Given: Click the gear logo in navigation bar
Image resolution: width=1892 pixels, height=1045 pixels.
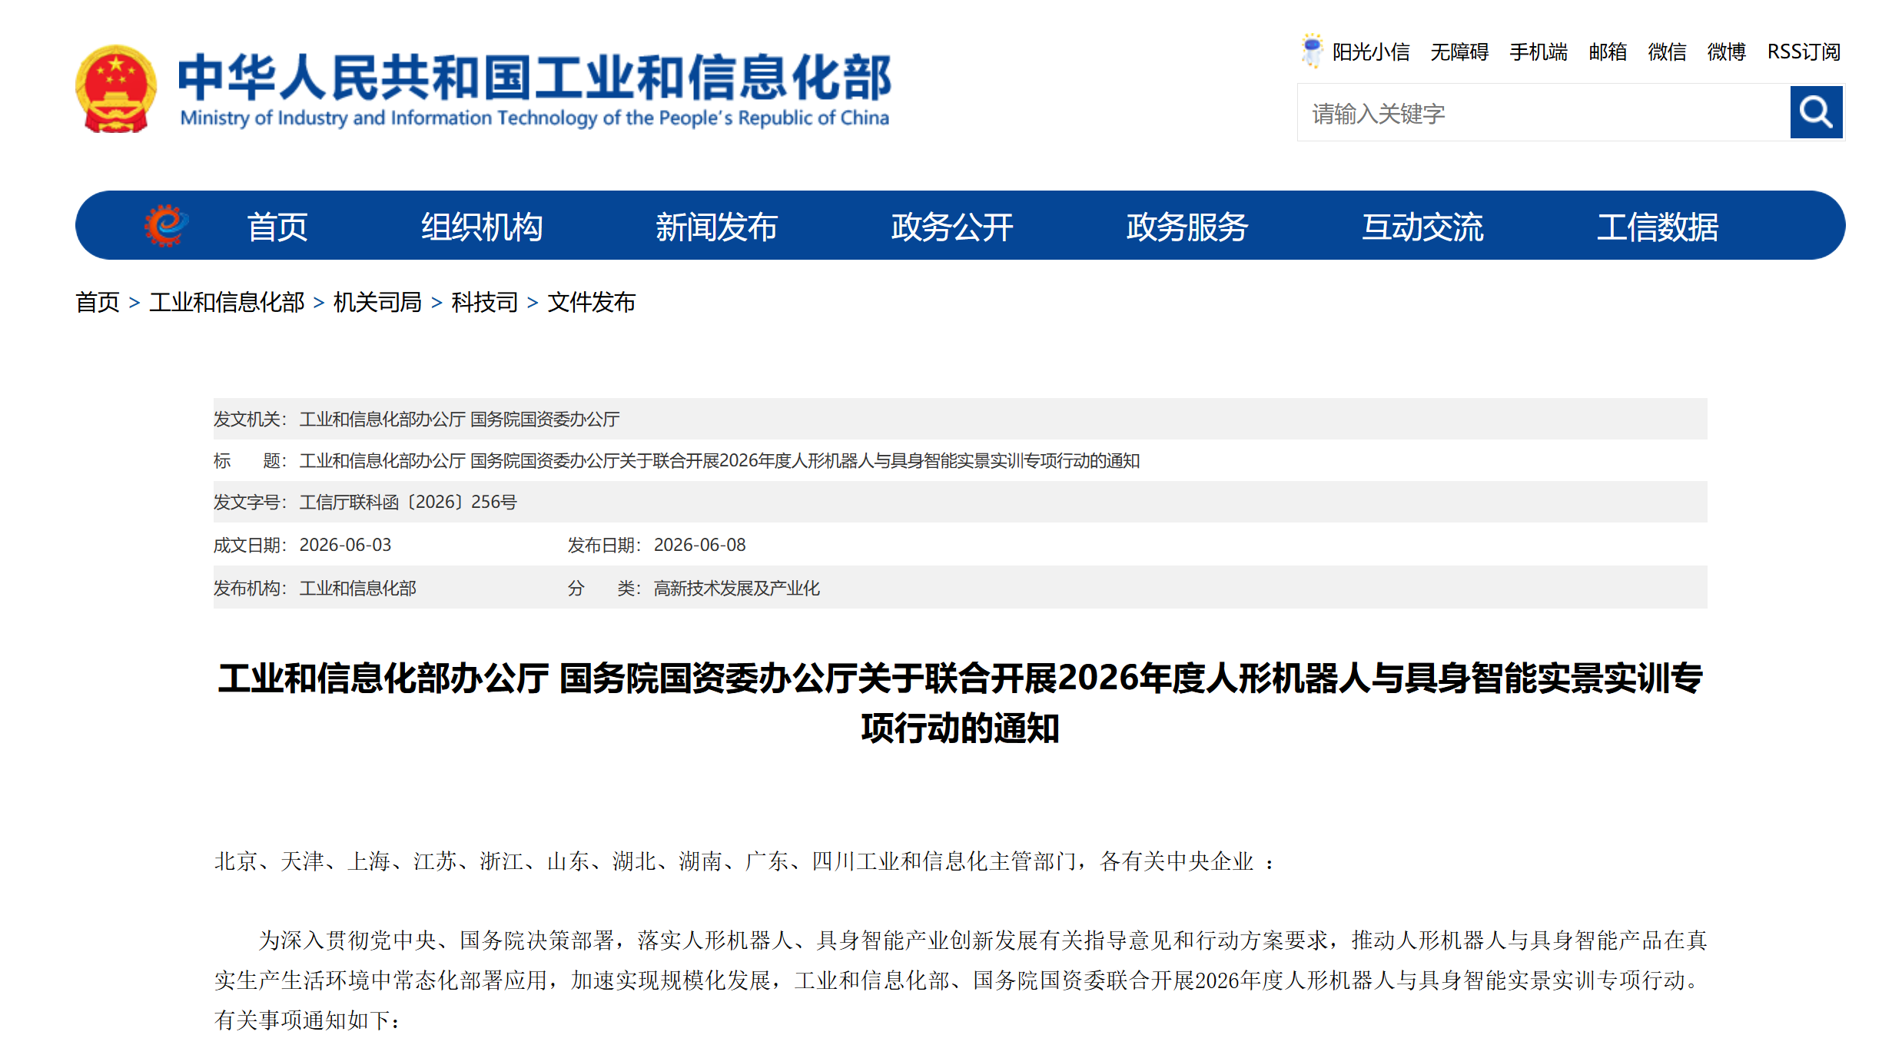Looking at the screenshot, I should click(166, 225).
